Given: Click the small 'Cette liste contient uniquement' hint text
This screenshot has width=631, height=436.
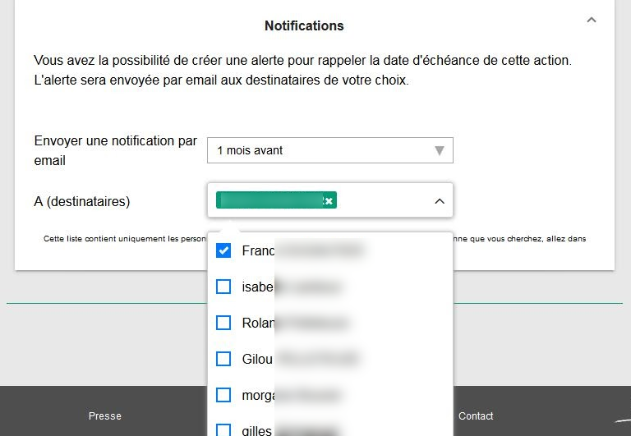Looking at the screenshot, I should tap(123, 239).
